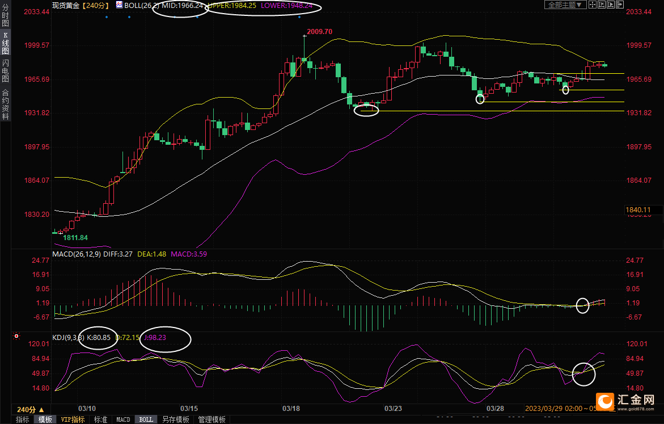Image resolution: width=664 pixels, height=424 pixels.
Task: Click the 03/23 date label
Action: 393,408
